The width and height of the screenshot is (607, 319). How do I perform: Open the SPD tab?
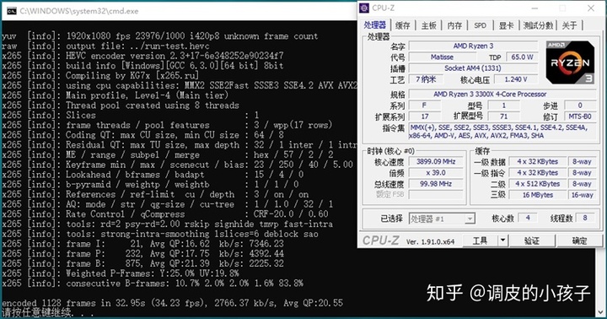coord(480,25)
